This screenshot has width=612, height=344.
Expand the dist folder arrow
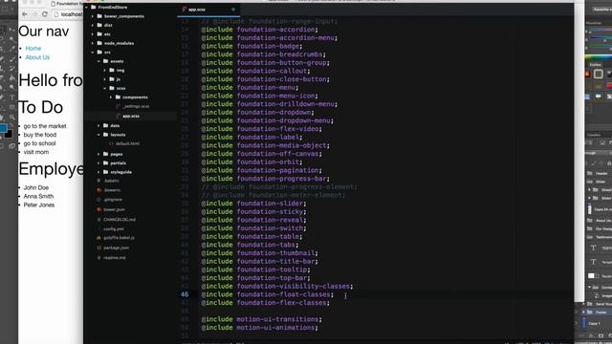[x=93, y=26]
